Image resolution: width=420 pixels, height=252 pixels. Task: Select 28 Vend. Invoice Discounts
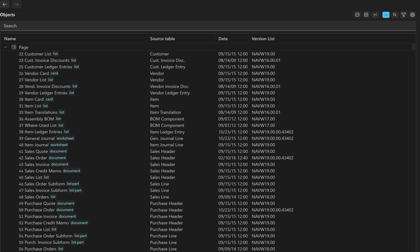(45, 87)
